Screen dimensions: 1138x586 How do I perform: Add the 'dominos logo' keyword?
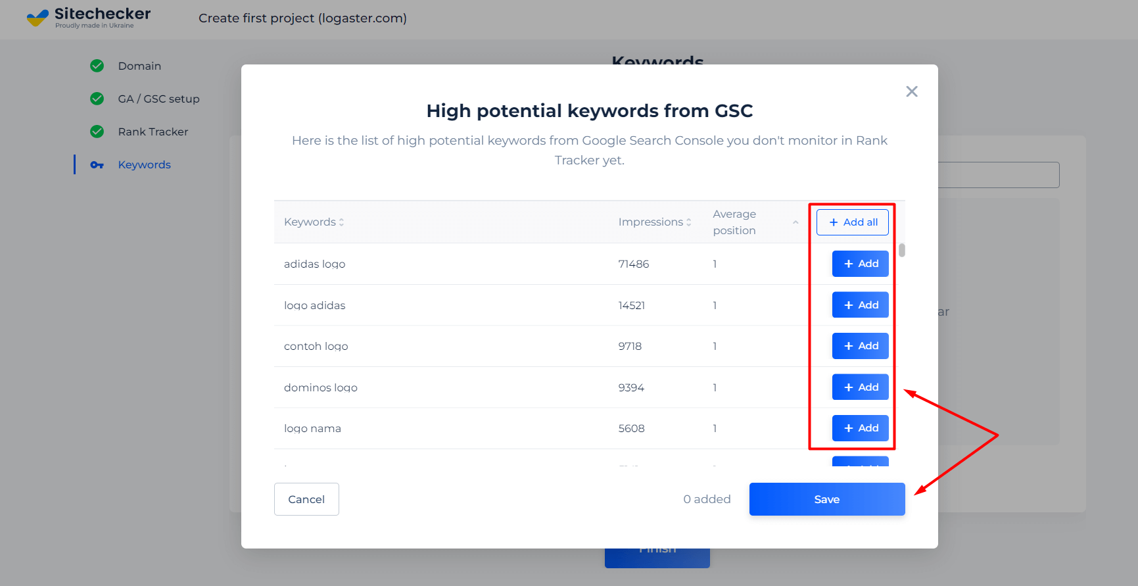861,387
